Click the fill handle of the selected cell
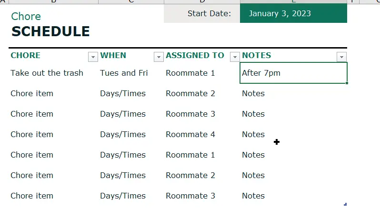Image resolution: width=380 pixels, height=209 pixels. (x=347, y=83)
